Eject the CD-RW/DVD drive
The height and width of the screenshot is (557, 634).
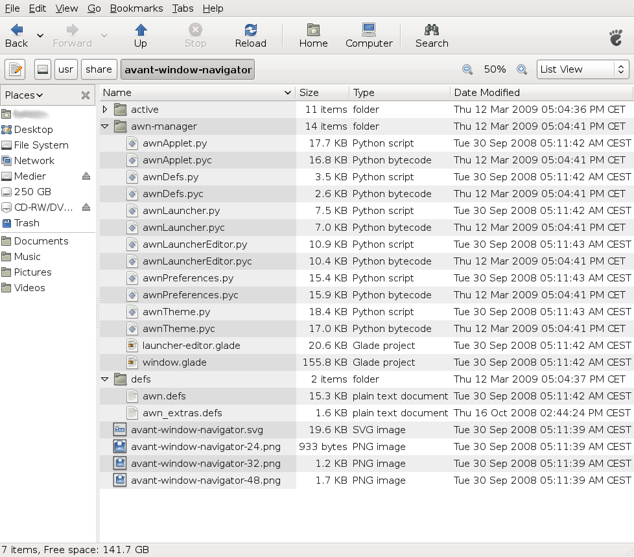86,207
